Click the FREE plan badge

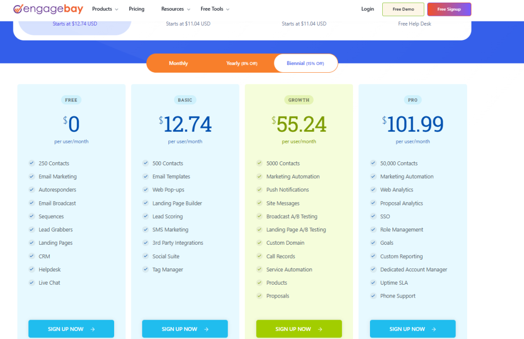tap(71, 100)
